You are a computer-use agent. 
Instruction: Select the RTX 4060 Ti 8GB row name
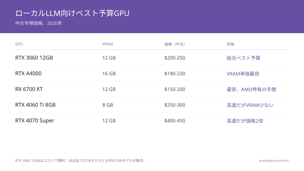35,105
